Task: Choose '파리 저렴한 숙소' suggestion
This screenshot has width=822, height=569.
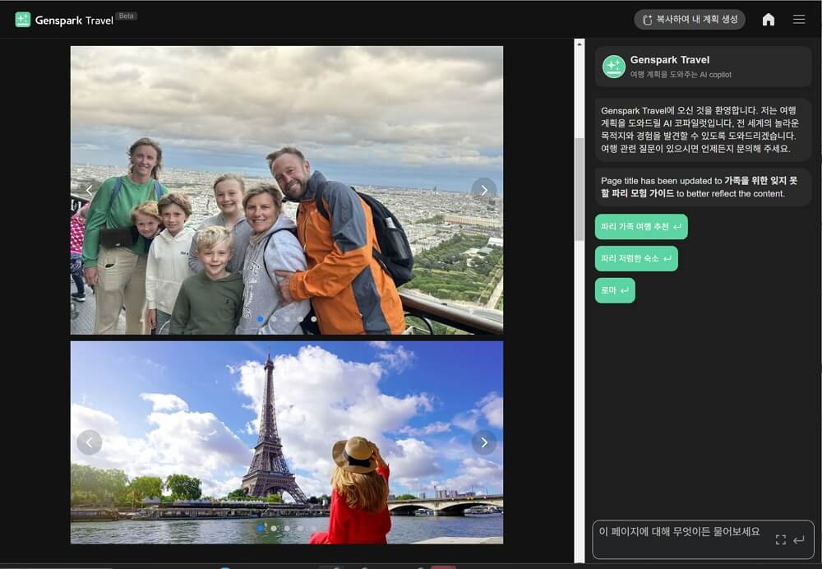Action: tap(636, 258)
